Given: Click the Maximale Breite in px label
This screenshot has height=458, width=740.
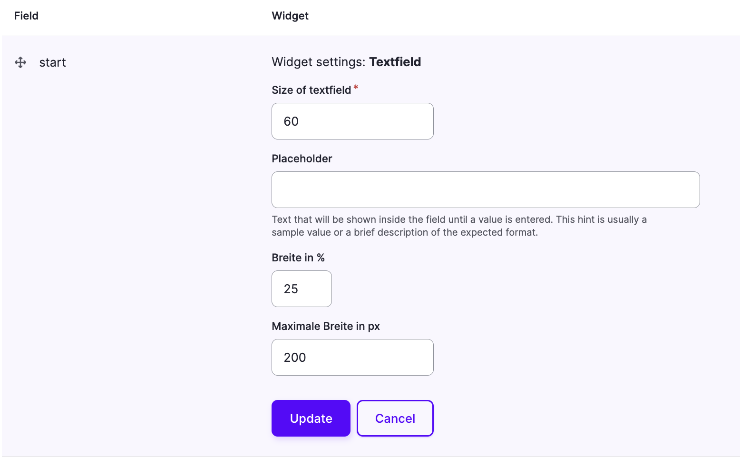Looking at the screenshot, I should [326, 326].
